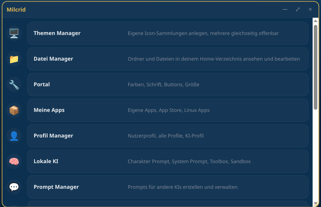Screen dimensions: 321x207
Task: Click text 'Ordner und Dateien in deinem Home-Verzeichnis ansehen und bearbeiten'
Action: pos(214,59)
